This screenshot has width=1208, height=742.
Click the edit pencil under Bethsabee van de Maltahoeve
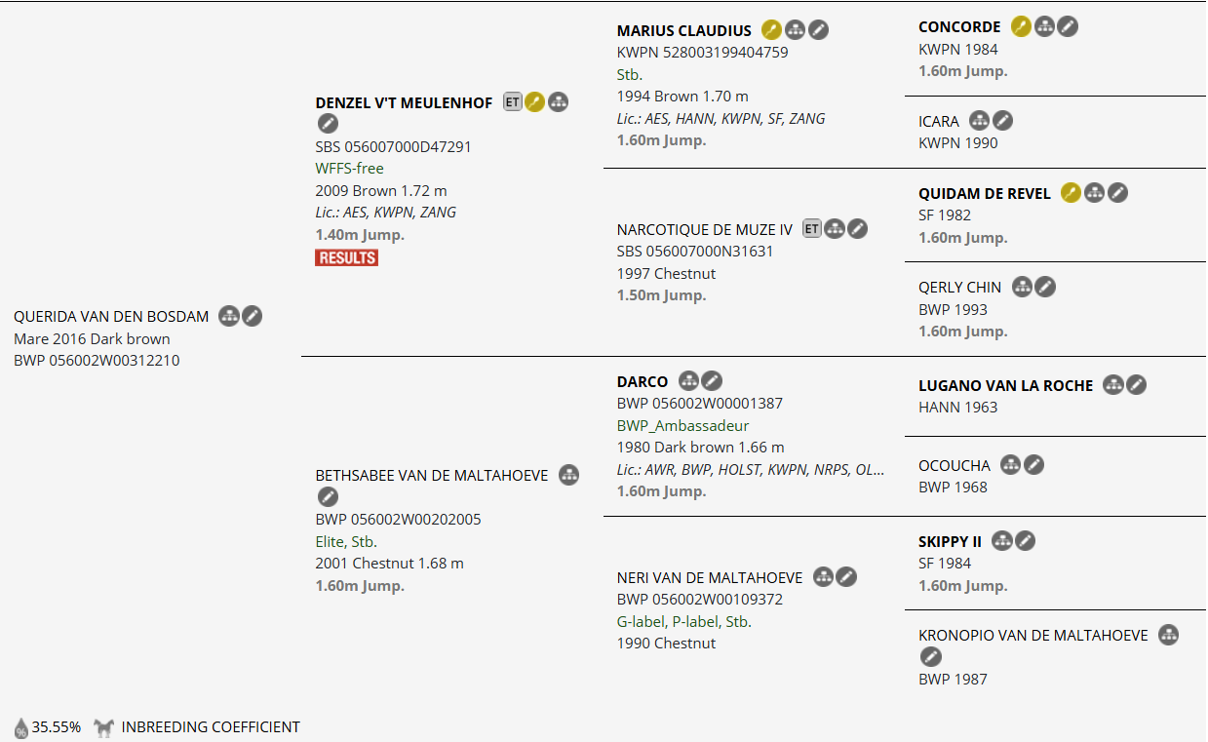click(x=328, y=497)
